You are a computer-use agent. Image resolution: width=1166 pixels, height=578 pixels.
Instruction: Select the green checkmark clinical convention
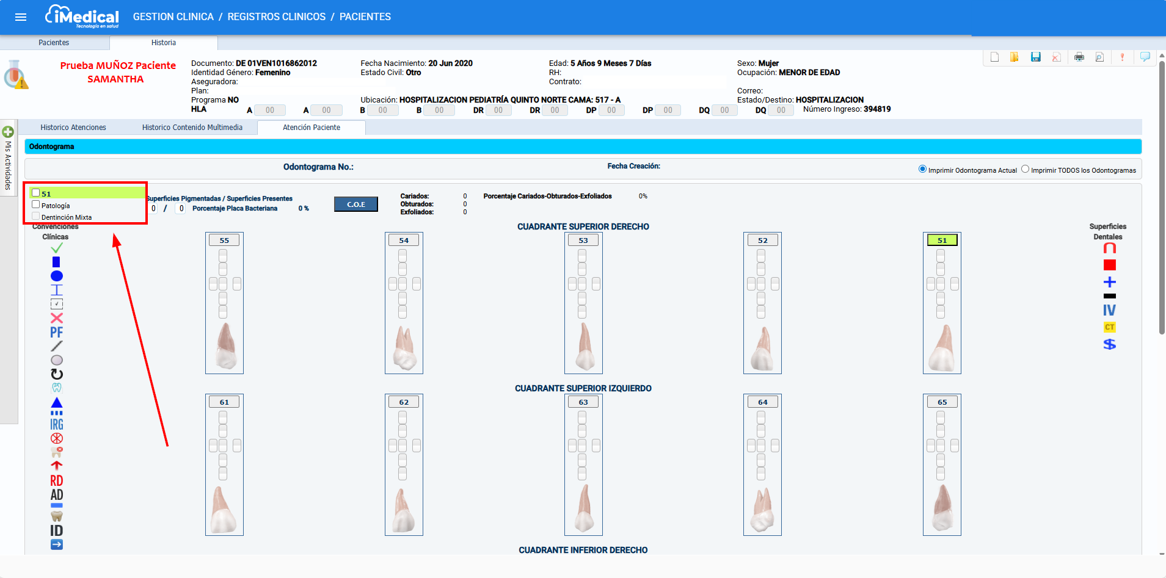(x=56, y=248)
